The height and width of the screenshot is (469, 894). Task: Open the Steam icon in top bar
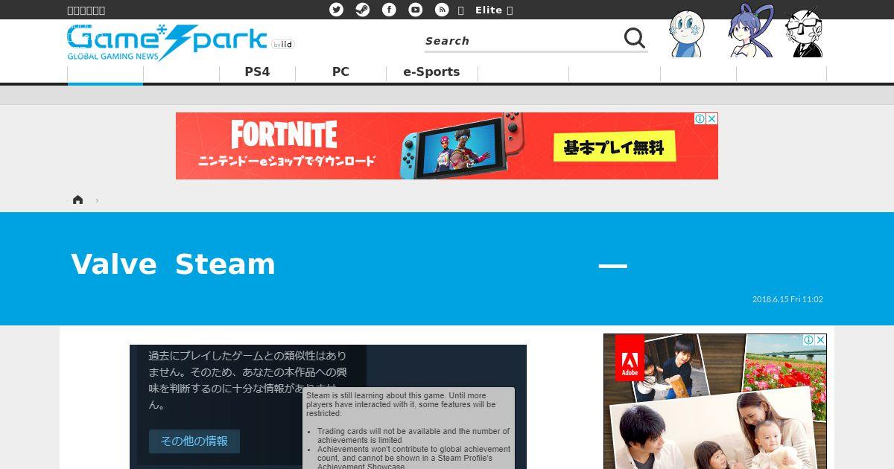click(x=362, y=10)
